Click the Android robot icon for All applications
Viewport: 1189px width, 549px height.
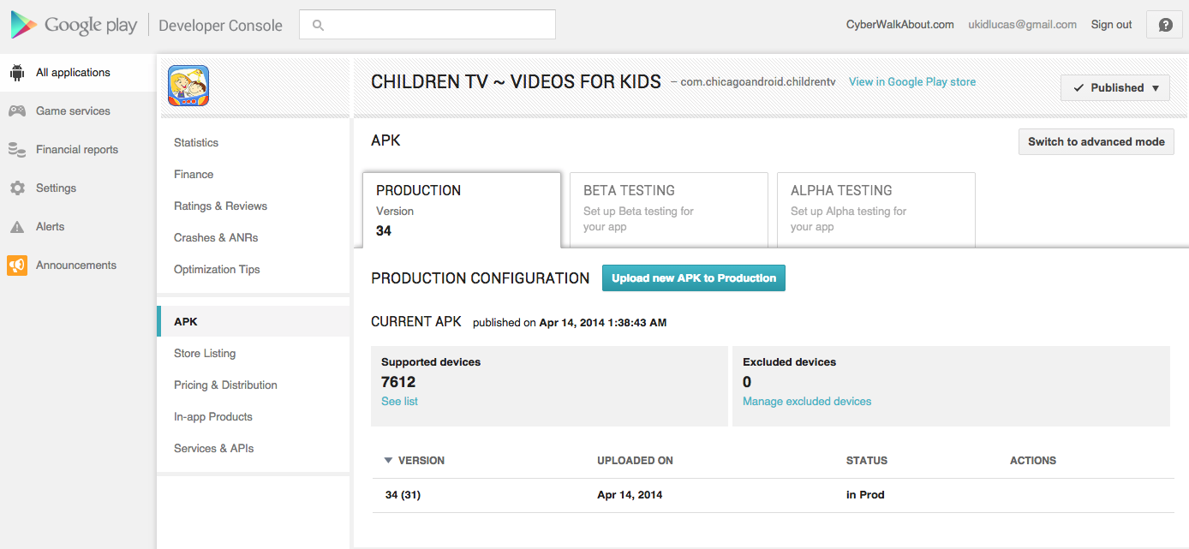coord(17,73)
